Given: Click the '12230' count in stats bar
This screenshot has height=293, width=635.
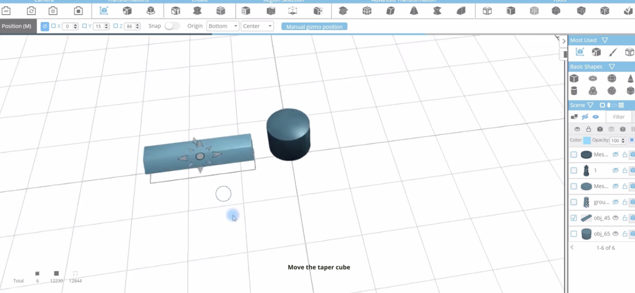Looking at the screenshot, I should (57, 281).
